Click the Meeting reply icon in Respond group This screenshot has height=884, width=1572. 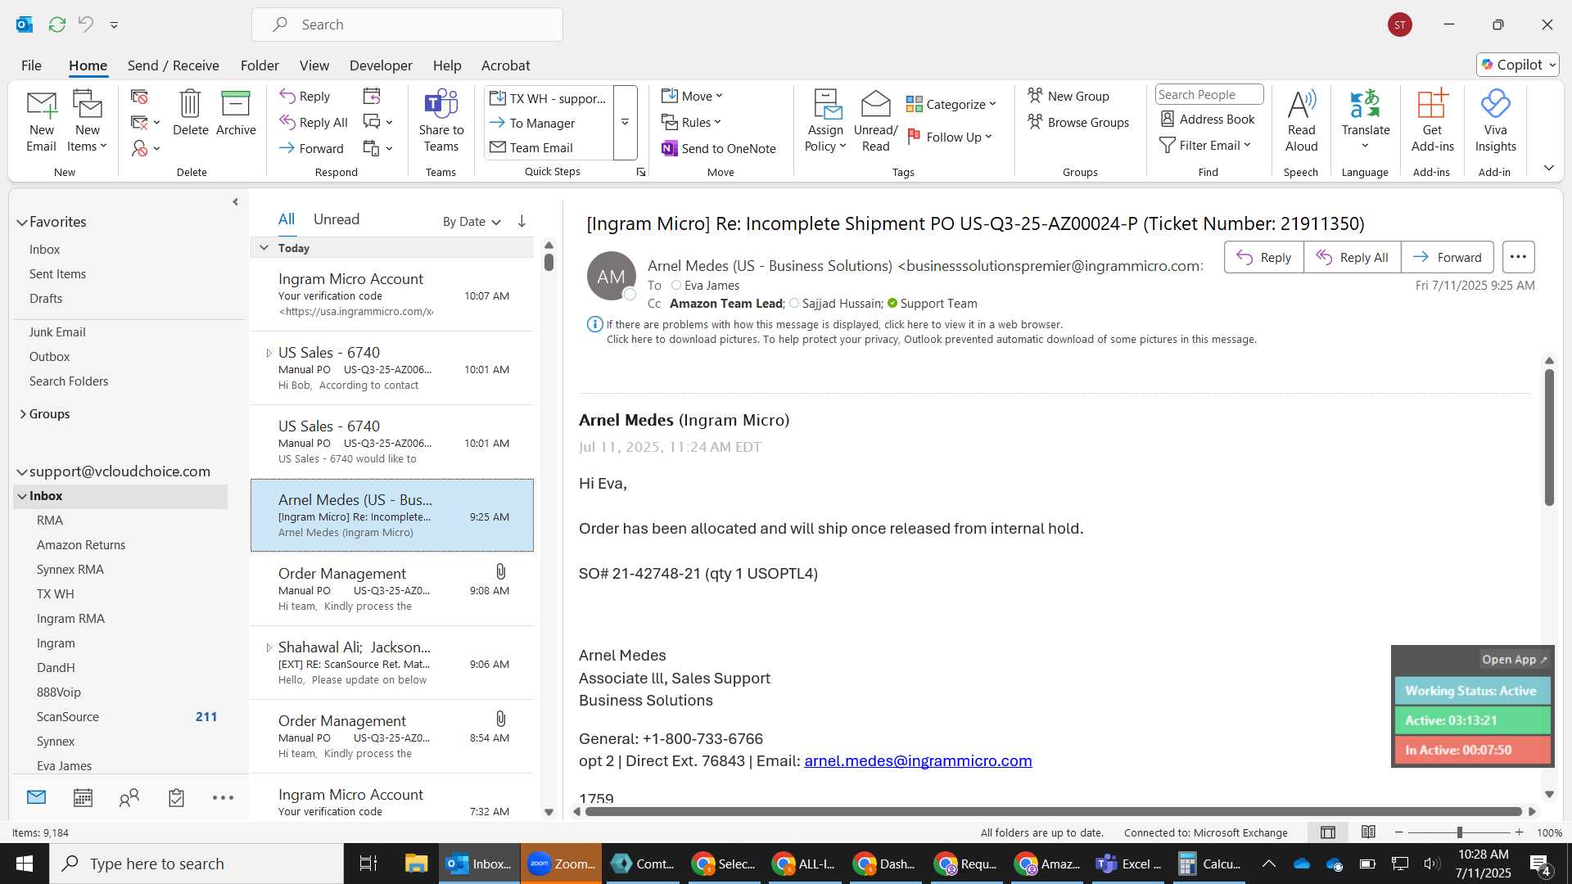pyautogui.click(x=372, y=97)
